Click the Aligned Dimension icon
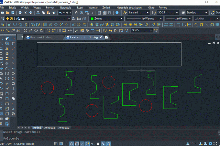Image resolution: width=220 pixels, height=146 pixels. click(x=7, y=30)
